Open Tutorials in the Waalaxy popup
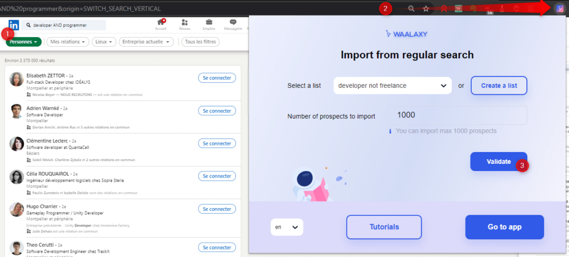569x257 pixels. pos(384,227)
